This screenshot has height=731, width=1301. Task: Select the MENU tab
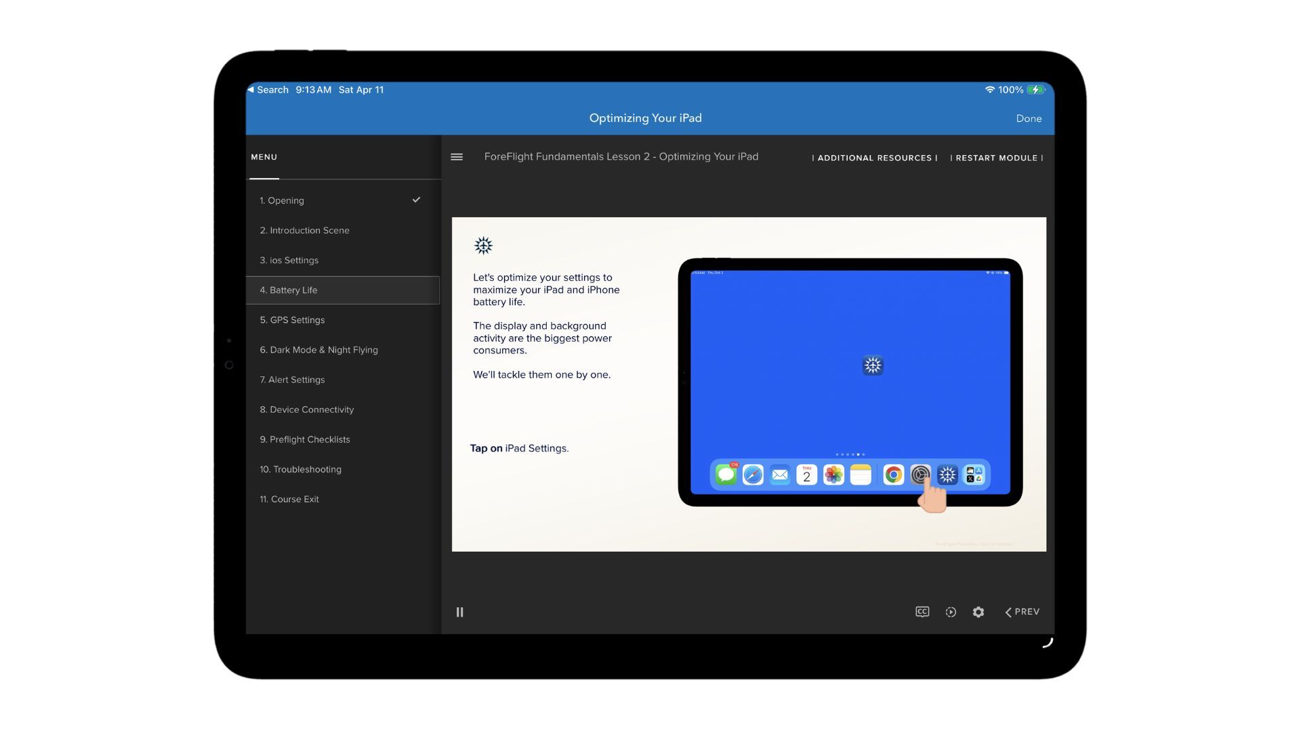[264, 157]
